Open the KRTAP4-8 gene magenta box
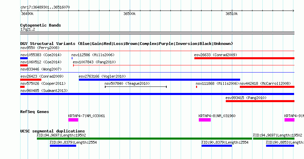Screen dimensions: 304x159 coord(205,120)
